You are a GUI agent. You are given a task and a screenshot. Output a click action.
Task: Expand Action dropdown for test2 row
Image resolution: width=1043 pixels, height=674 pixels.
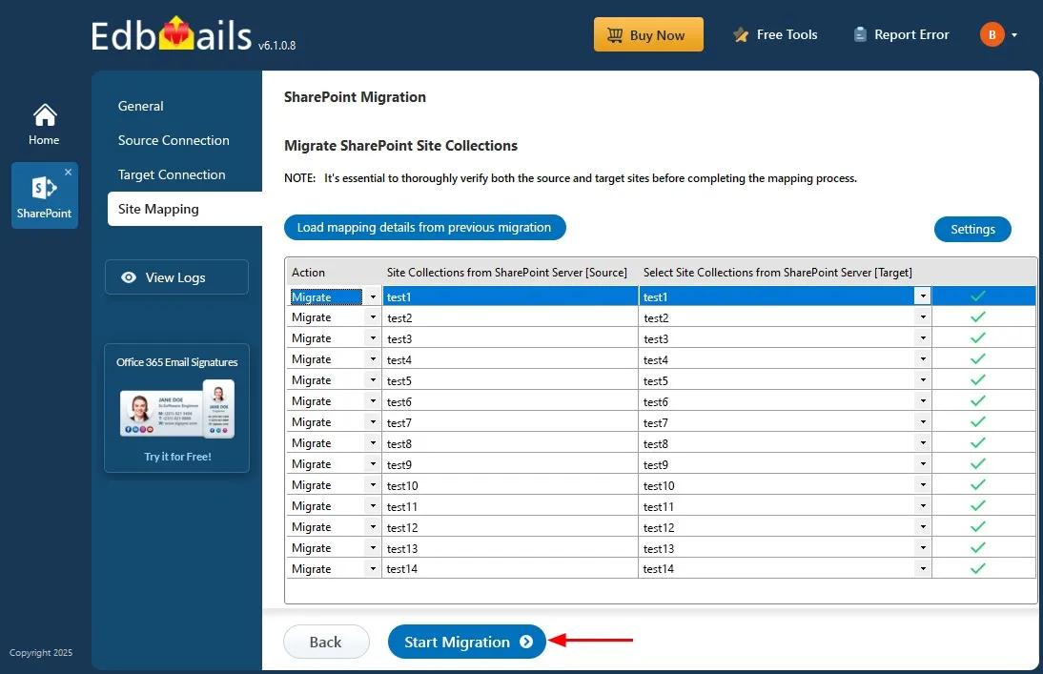(x=373, y=317)
